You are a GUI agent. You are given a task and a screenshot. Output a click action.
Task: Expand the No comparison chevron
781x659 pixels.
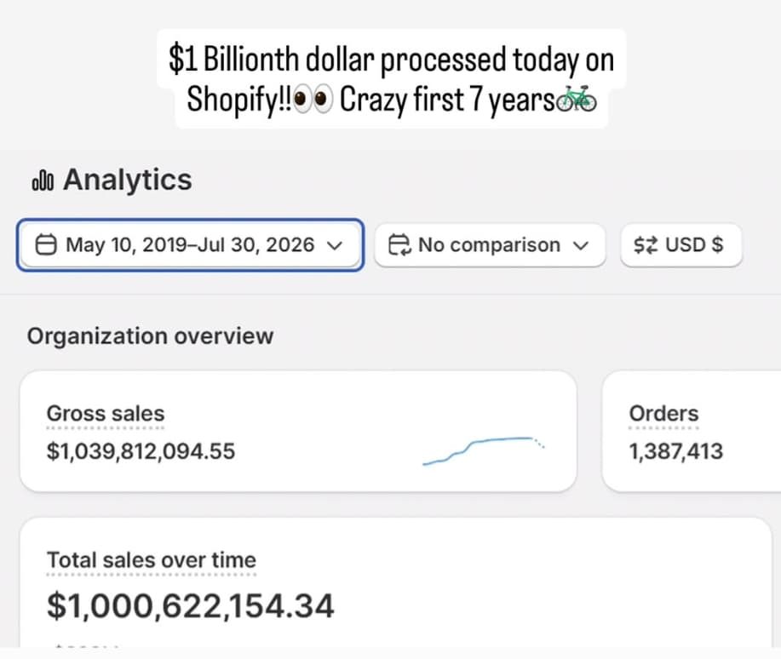point(581,245)
